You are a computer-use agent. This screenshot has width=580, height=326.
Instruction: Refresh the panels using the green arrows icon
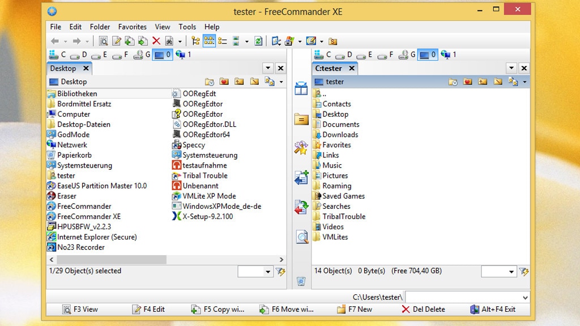258,41
